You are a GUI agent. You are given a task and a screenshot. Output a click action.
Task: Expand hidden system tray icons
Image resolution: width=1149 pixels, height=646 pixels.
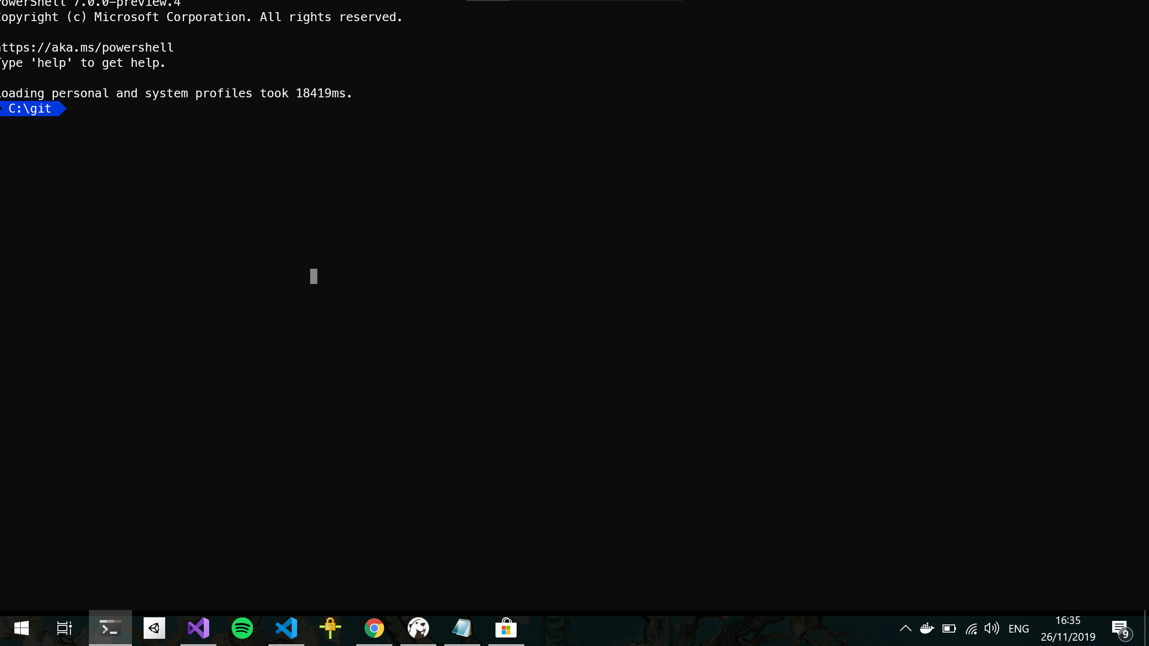905,628
